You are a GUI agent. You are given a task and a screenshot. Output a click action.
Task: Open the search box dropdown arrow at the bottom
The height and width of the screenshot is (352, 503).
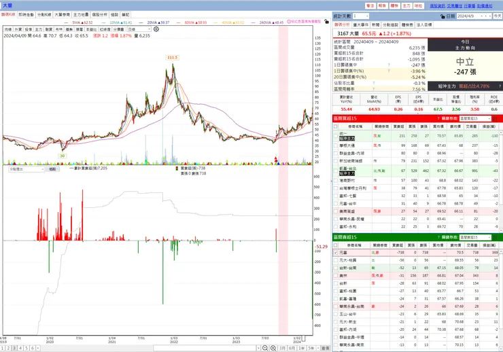[x=258, y=348]
